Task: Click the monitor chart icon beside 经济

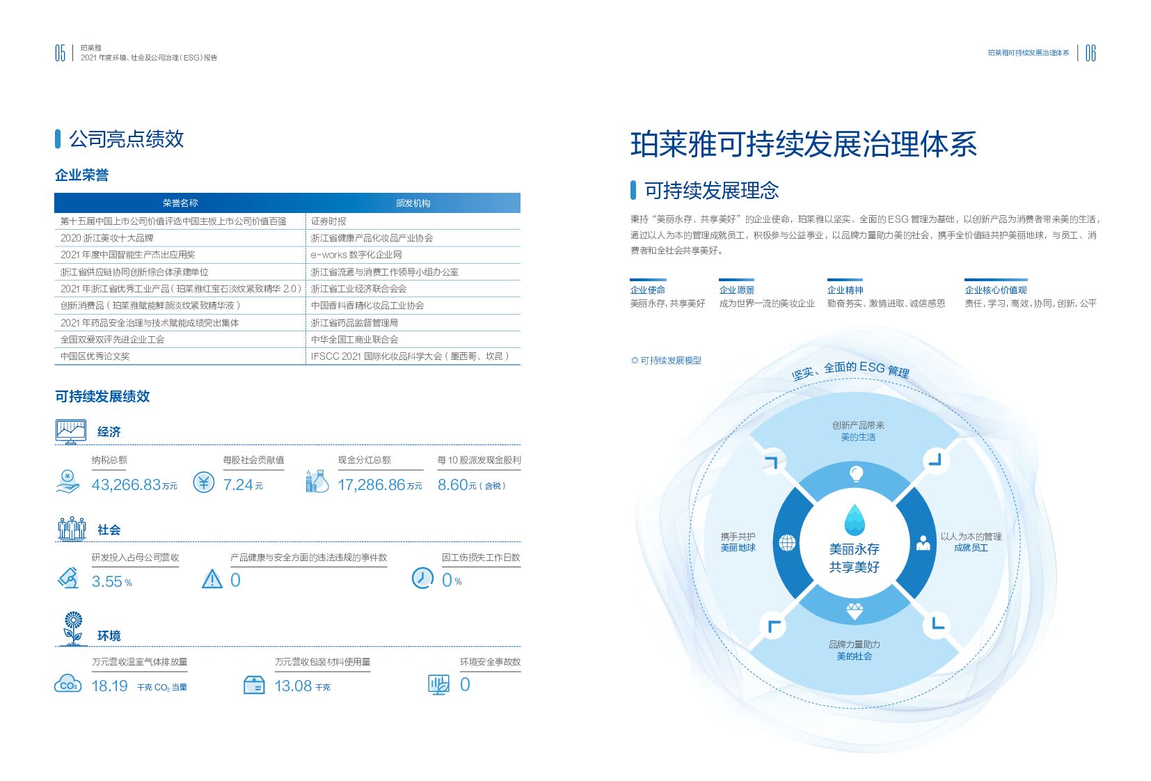Action: tap(71, 432)
